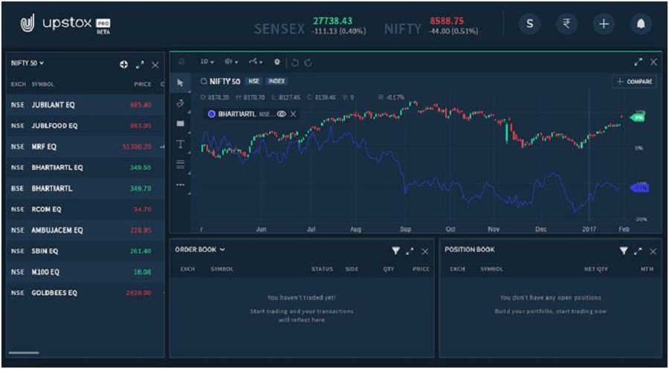Screen dimensions: 669x369
Task: Open chart settings gear icon
Action: 277,62
